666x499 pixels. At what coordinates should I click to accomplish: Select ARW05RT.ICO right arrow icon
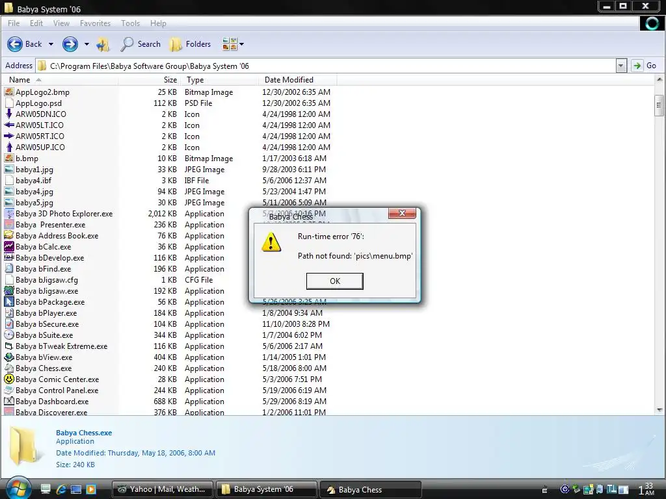(x=9, y=136)
